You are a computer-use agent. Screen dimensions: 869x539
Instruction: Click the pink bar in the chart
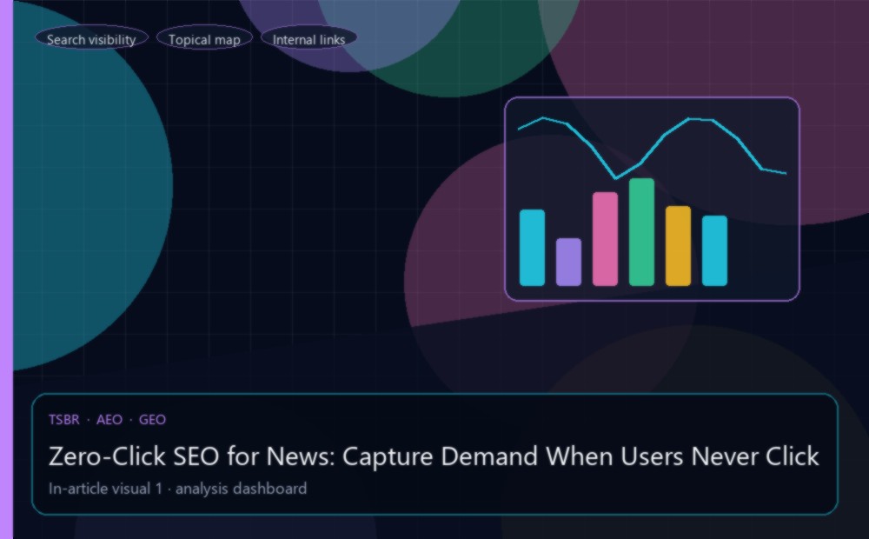tap(605, 239)
